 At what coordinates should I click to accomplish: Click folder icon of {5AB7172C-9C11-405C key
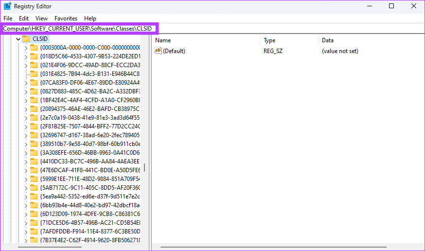(34, 188)
